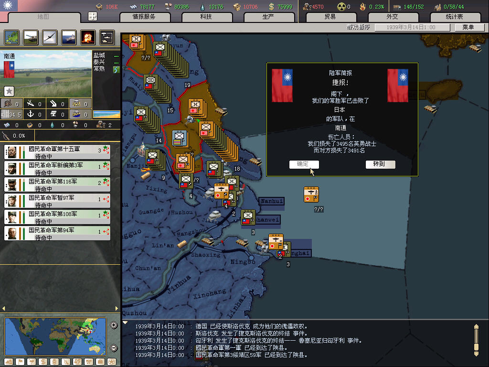Switch to supply map mode (coins button)
489x367 pixels.
54,362
